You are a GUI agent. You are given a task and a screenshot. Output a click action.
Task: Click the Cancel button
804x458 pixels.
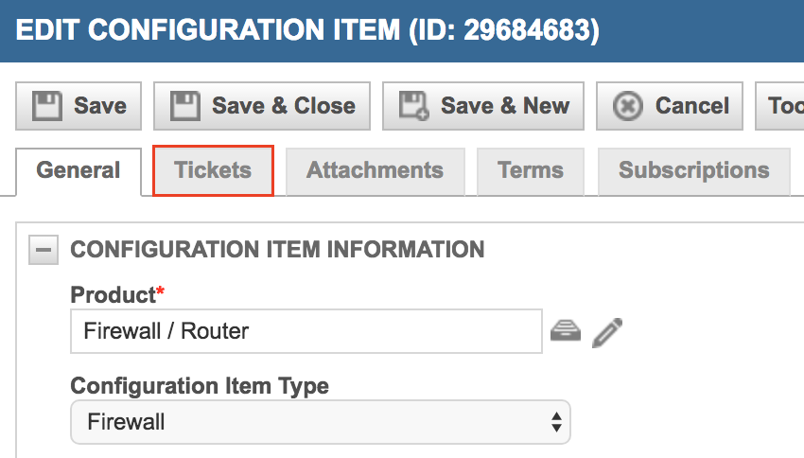pos(670,106)
